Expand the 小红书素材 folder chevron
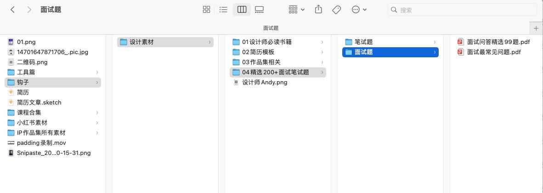Viewport: 543px width, 193px height. coord(97,123)
